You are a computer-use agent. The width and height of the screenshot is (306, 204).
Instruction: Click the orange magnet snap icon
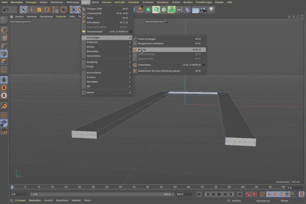(4, 106)
